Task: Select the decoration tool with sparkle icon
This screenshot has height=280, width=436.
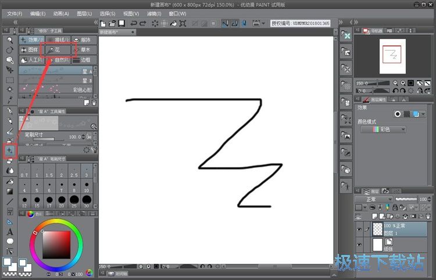Action: [x=10, y=151]
